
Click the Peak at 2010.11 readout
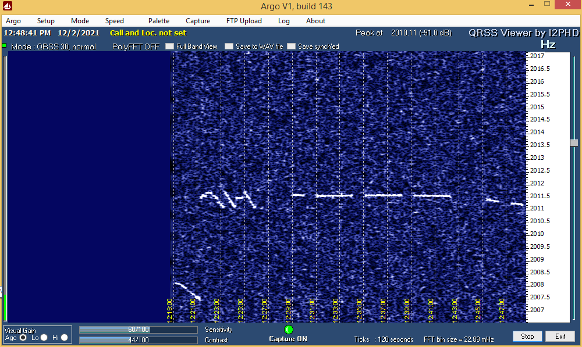403,33
